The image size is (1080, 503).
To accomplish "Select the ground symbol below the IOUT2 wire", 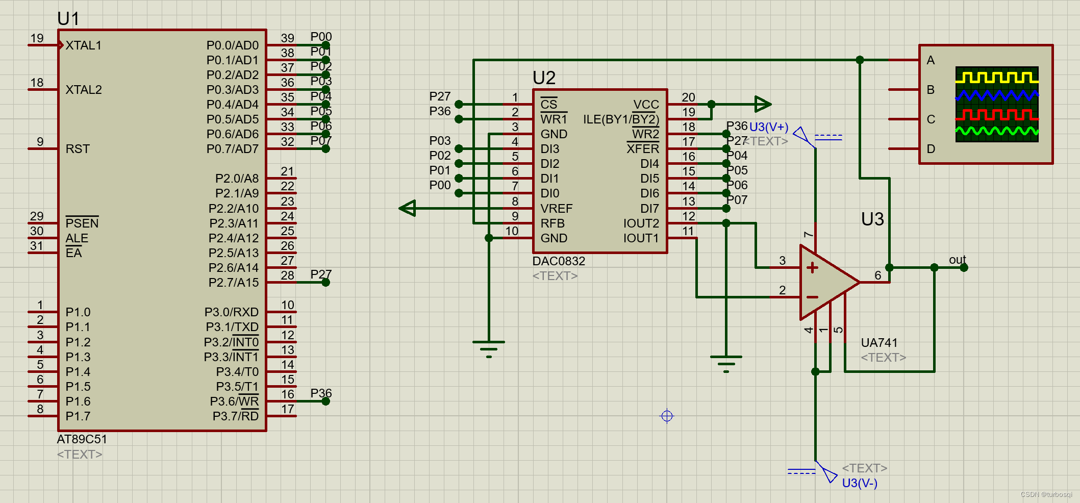I will pyautogui.click(x=726, y=364).
